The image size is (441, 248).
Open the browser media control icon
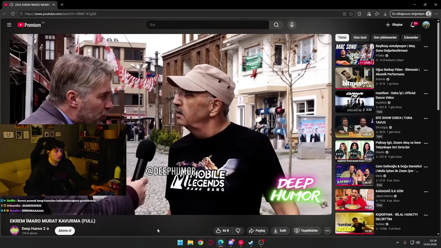369,14
